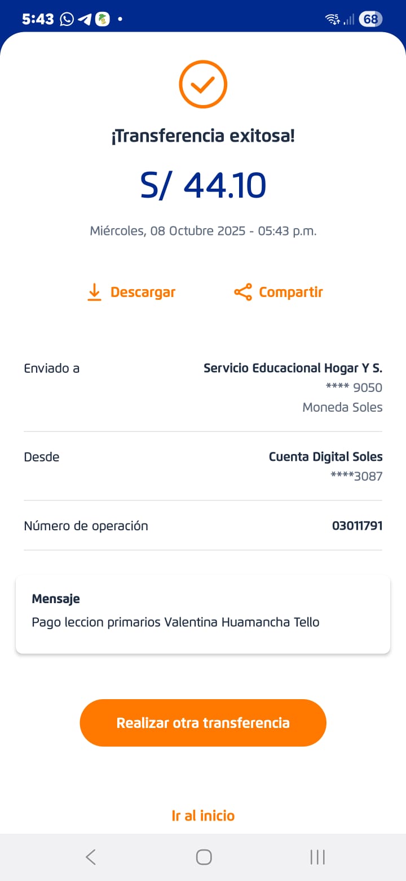The height and width of the screenshot is (881, 406).
Task: Tap the Descargar text label
Action: coord(143,293)
